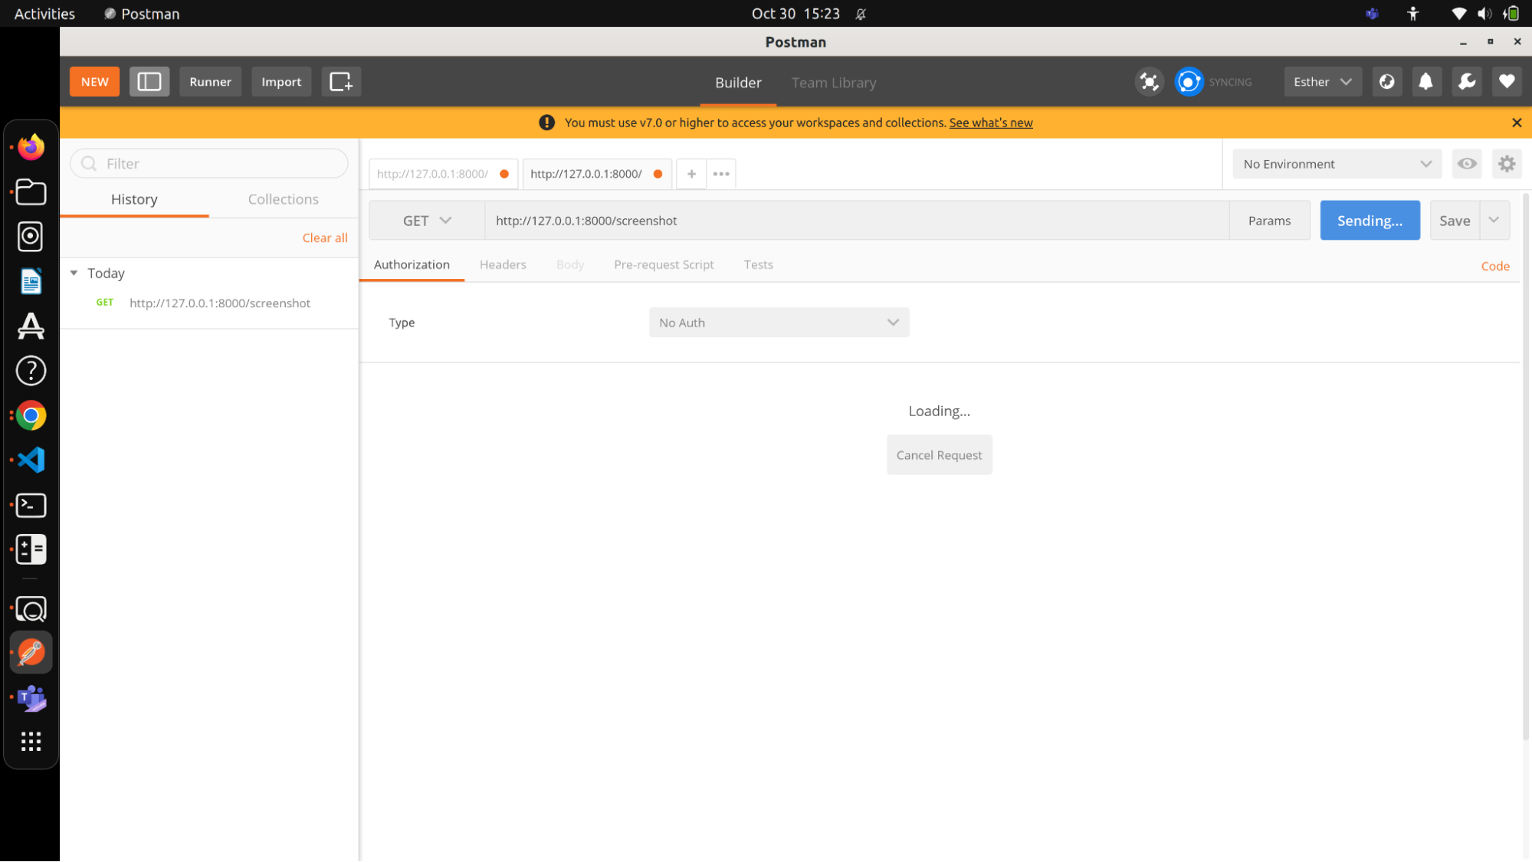Open Manage Environments gear icon

click(x=1506, y=164)
